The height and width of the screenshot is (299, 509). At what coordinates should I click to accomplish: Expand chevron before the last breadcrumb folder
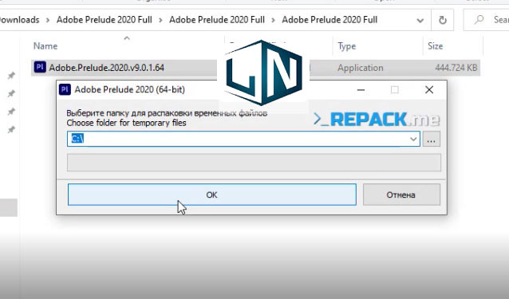pos(274,20)
